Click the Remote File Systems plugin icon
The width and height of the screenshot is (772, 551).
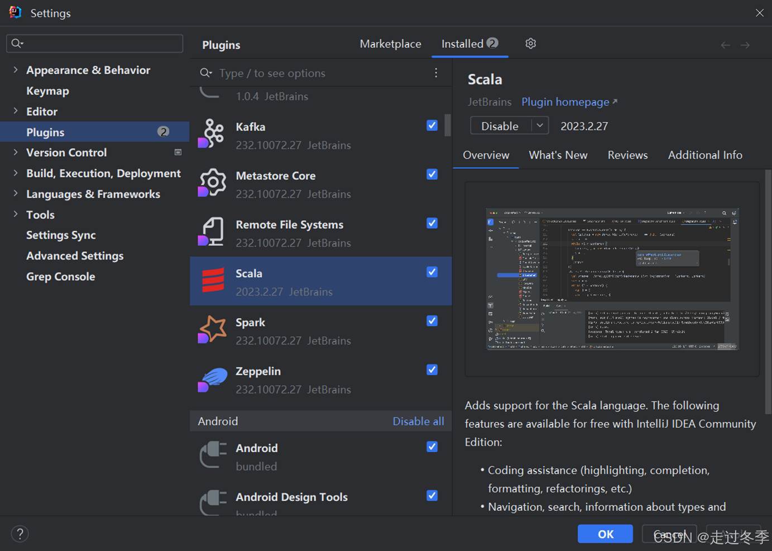coord(212,232)
